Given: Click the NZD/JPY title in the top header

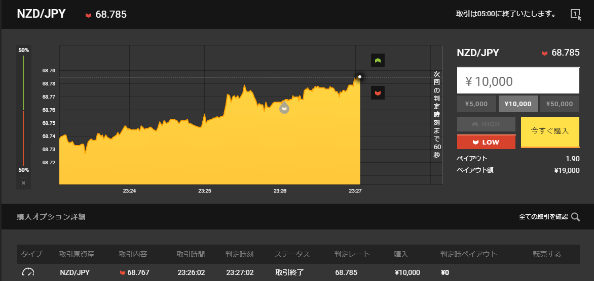Looking at the screenshot, I should coord(41,14).
